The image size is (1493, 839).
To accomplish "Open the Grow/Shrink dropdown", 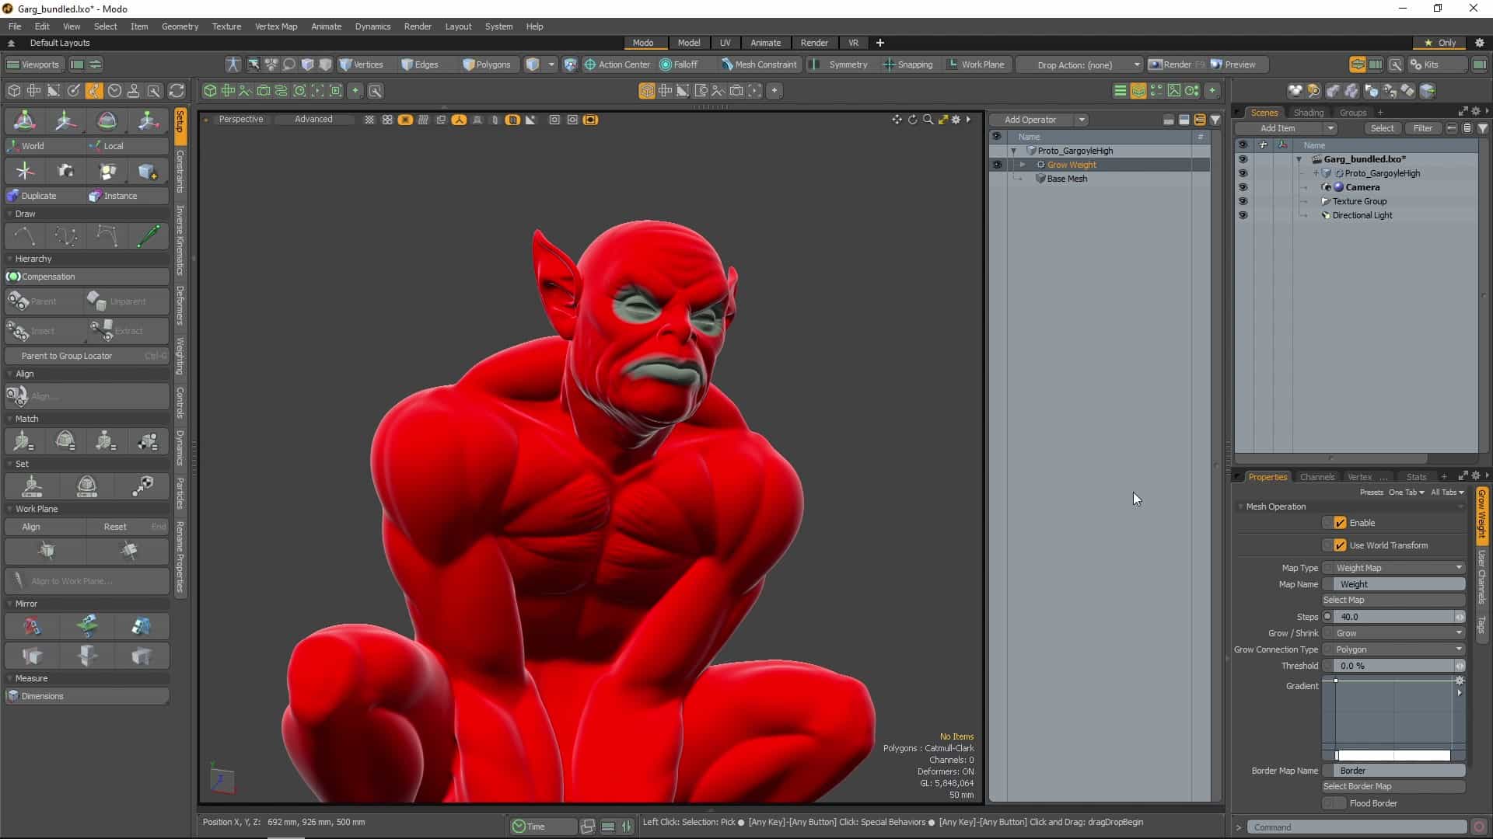I will pyautogui.click(x=1400, y=632).
